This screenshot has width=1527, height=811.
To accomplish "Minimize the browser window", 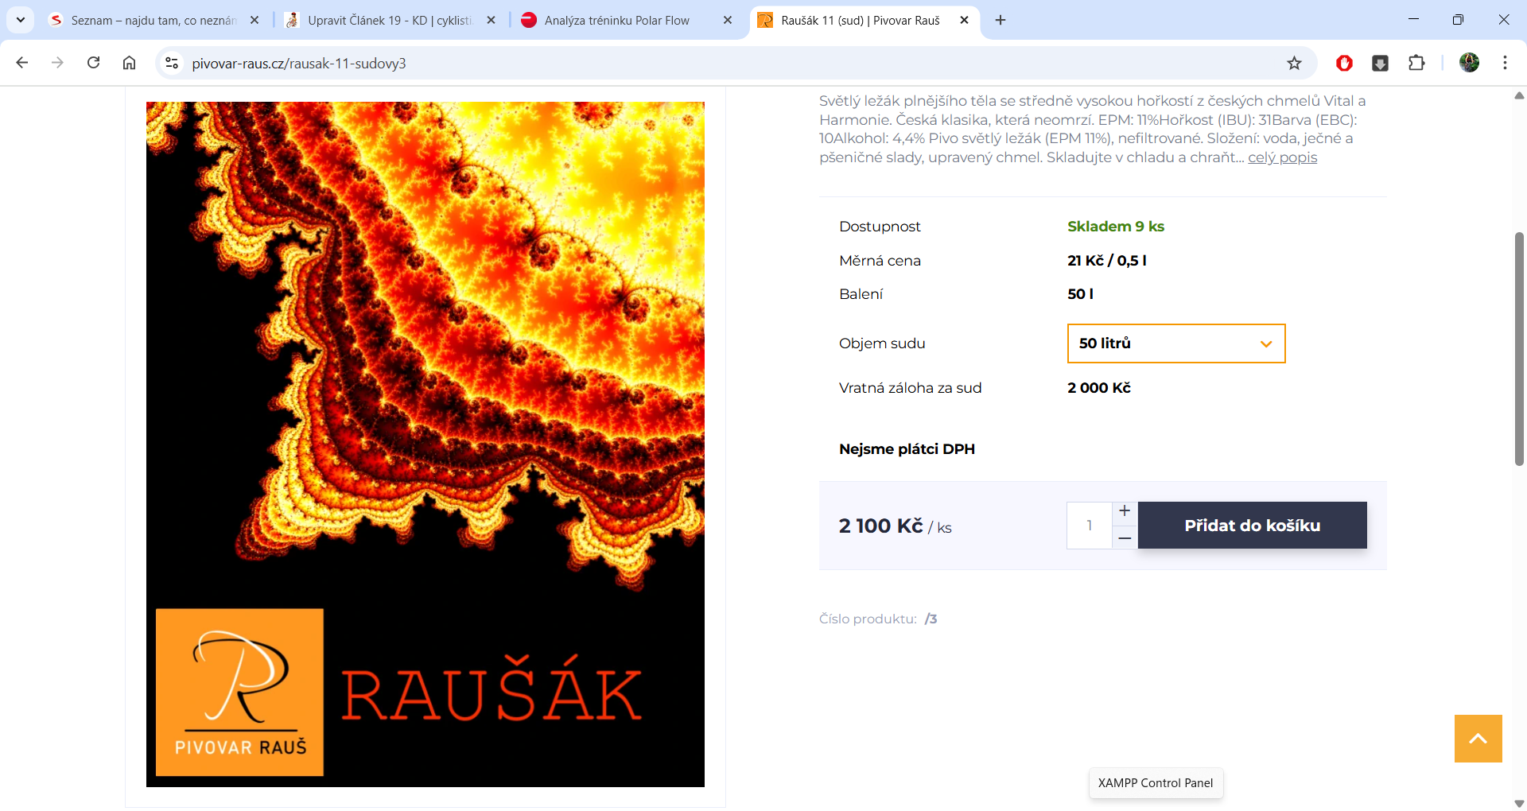I will tap(1413, 20).
